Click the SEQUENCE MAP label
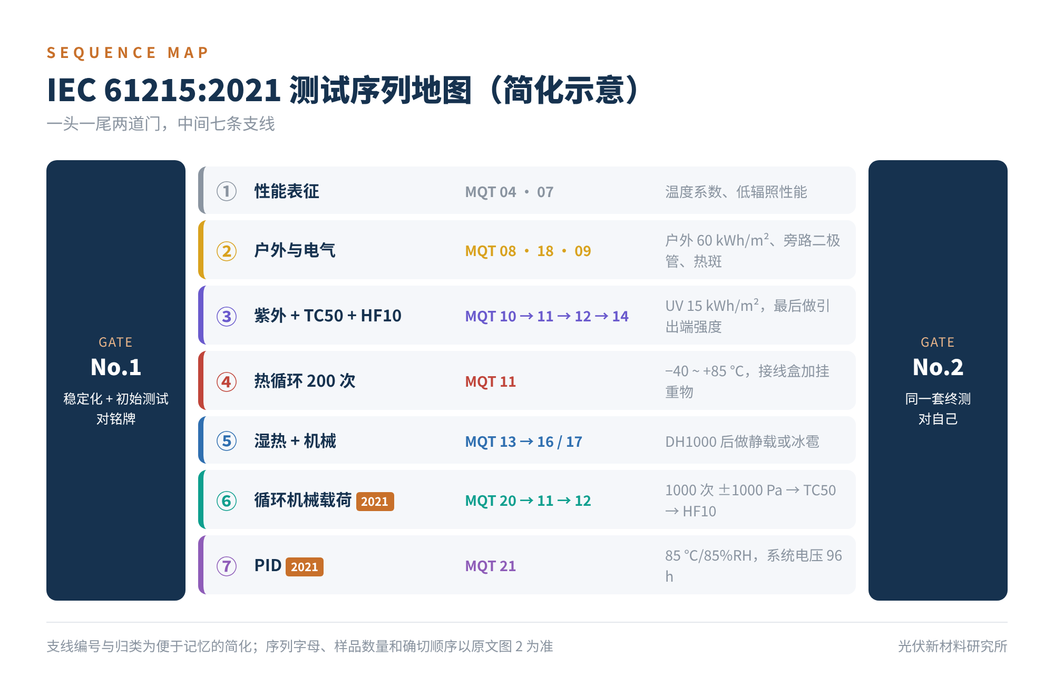Image resolution: width=1054 pixels, height=686 pixels. 128,53
